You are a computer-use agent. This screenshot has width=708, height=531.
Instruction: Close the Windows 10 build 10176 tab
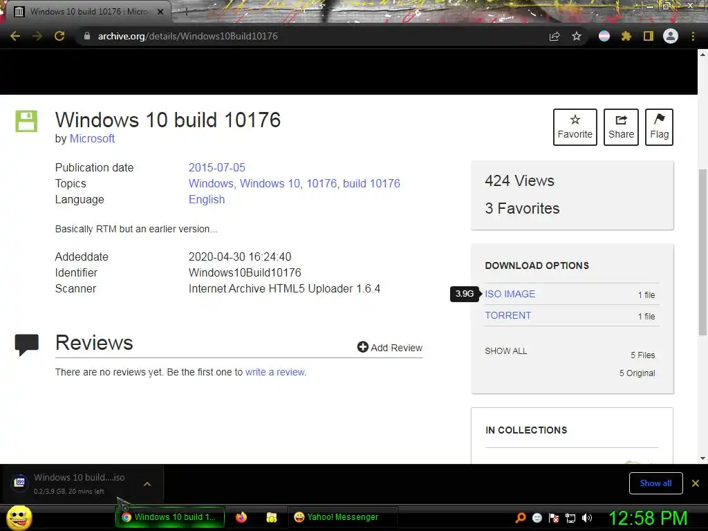click(x=160, y=12)
